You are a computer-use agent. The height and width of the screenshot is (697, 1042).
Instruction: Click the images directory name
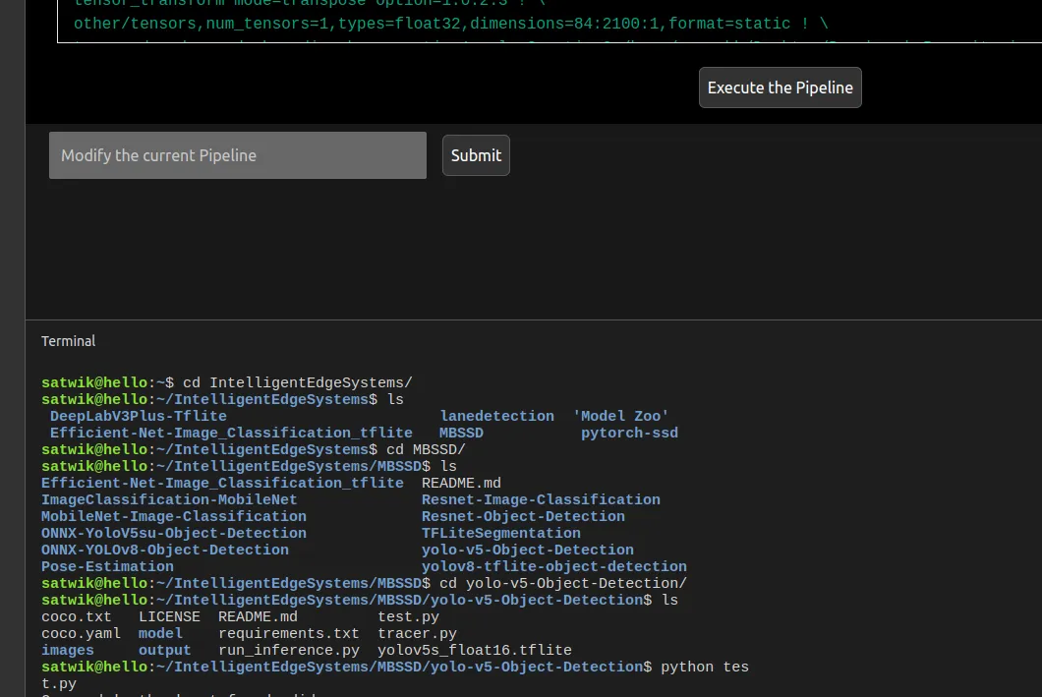(67, 650)
